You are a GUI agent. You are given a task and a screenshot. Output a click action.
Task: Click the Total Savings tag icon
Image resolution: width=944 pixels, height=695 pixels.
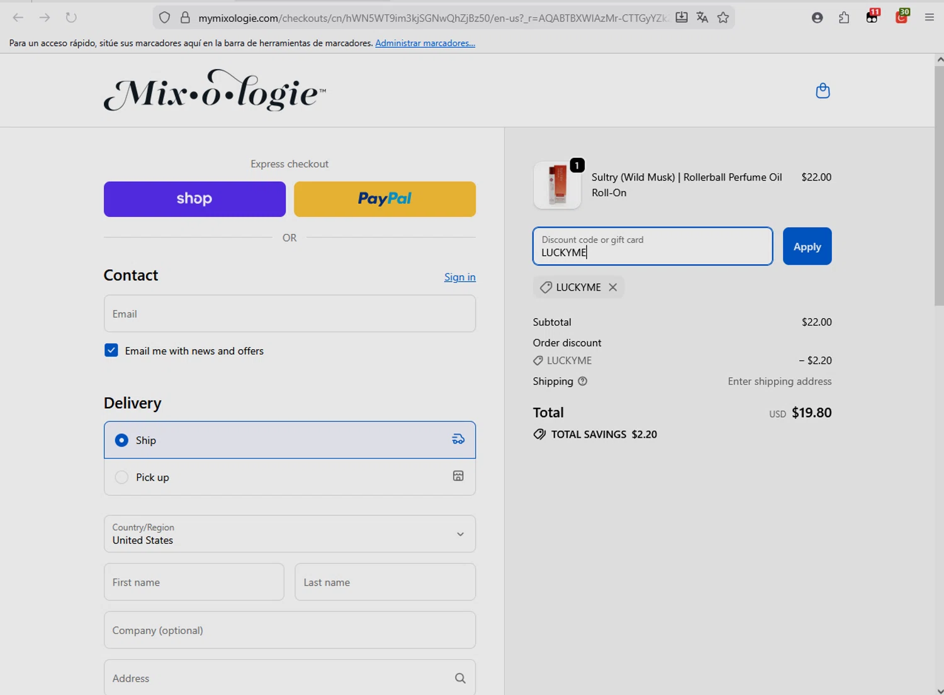539,434
